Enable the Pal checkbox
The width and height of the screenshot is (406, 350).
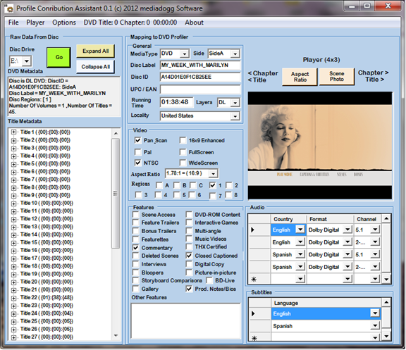tap(137, 152)
